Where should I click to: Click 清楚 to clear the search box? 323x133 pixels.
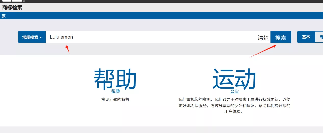pos(263,38)
